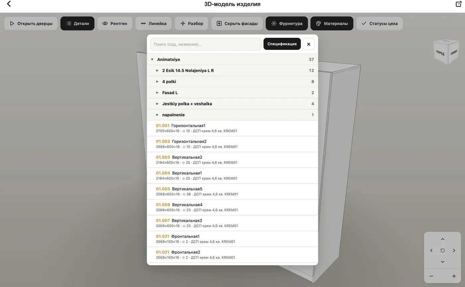Zoom out with the minus button

pos(431,276)
